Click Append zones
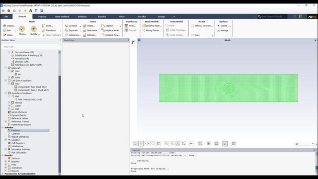Screen dimensions: 318x179 coord(107,26)
